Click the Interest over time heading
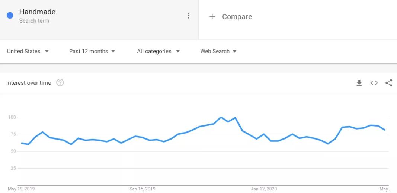This screenshot has height=193, width=397. pyautogui.click(x=29, y=83)
